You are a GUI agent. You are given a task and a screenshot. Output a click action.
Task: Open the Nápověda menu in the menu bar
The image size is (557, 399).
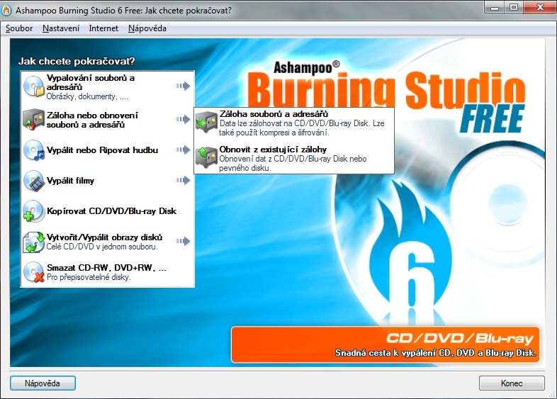[147, 28]
